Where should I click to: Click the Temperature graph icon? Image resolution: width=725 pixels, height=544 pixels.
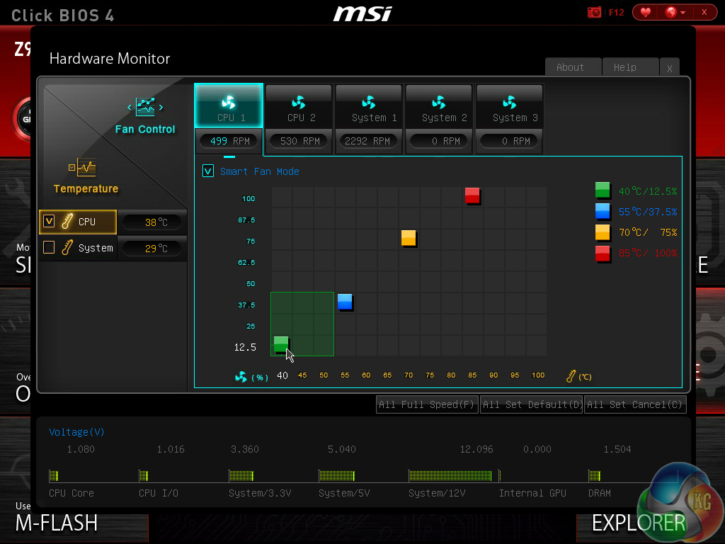point(86,168)
